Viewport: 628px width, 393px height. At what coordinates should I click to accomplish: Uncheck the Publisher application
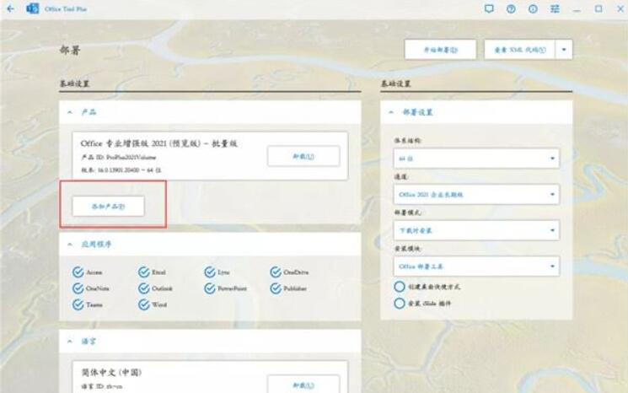pyautogui.click(x=276, y=288)
